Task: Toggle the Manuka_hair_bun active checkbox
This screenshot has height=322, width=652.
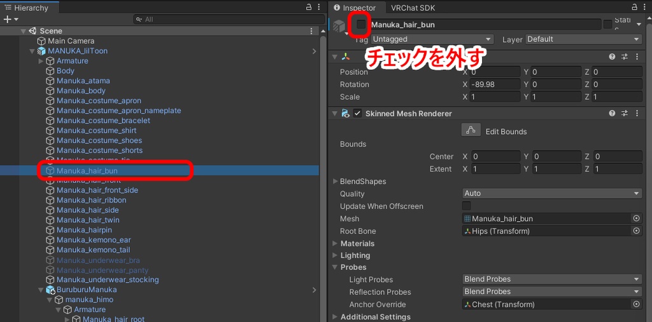Action: click(x=361, y=25)
